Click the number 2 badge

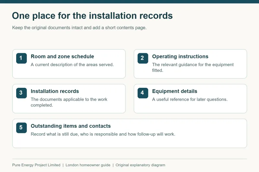coord(143,58)
